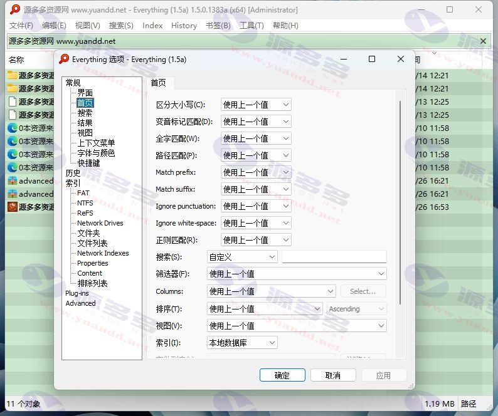This screenshot has height=416, width=498.
Task: Open the 变音标记匹配 dropdown
Action: (x=256, y=122)
